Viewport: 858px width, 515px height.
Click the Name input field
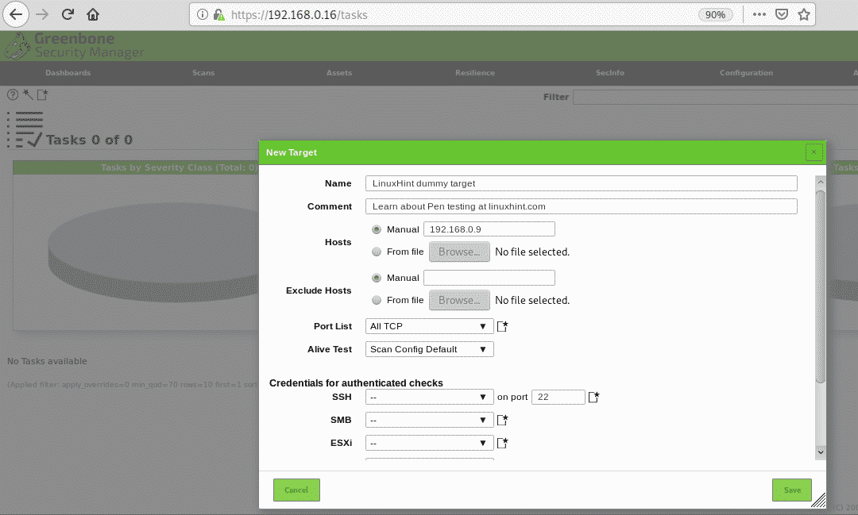point(581,183)
